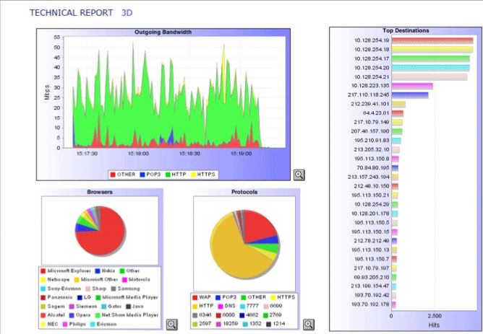Viewport: 483px width, 334px height.
Task: Select destination label 212.78.212.49
Action: [x=372, y=241]
